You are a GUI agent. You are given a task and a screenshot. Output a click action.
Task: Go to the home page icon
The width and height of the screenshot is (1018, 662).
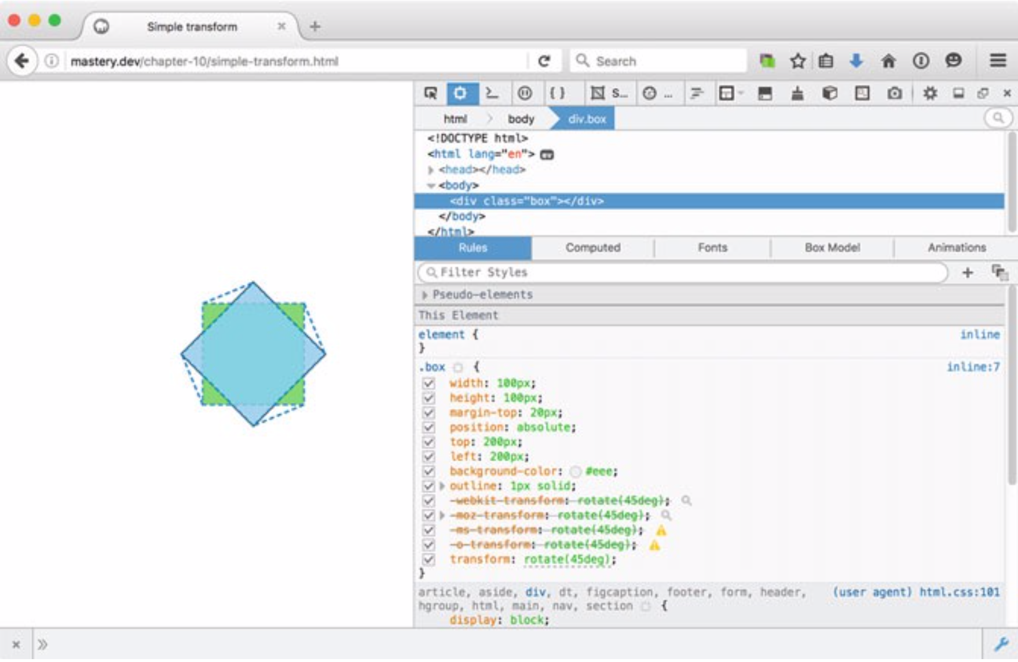pos(888,61)
